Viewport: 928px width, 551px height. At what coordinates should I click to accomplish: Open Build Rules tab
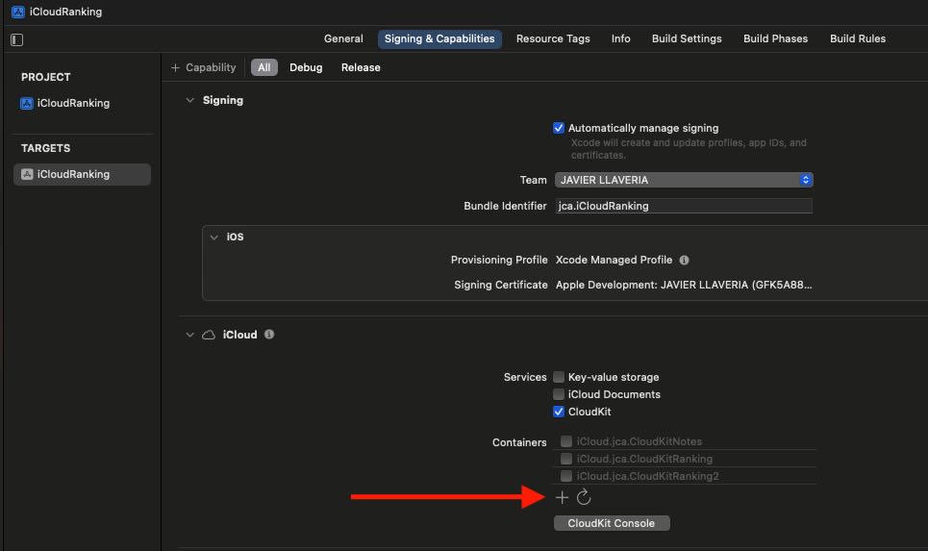point(858,38)
